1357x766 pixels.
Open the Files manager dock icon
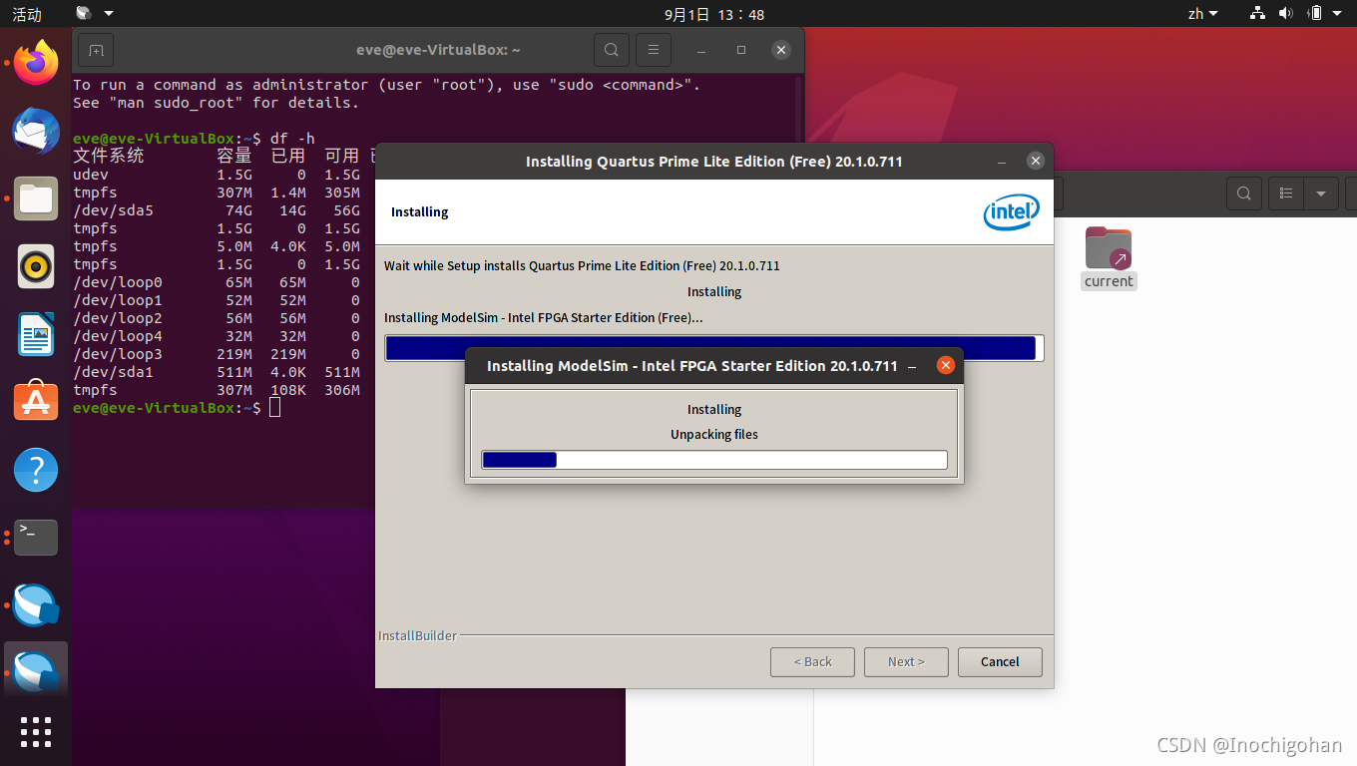pos(36,198)
